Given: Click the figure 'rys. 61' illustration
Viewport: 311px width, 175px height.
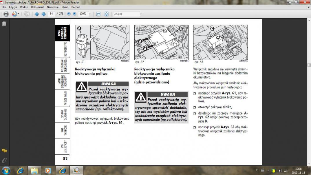Looking at the screenshot, I should (x=102, y=42).
